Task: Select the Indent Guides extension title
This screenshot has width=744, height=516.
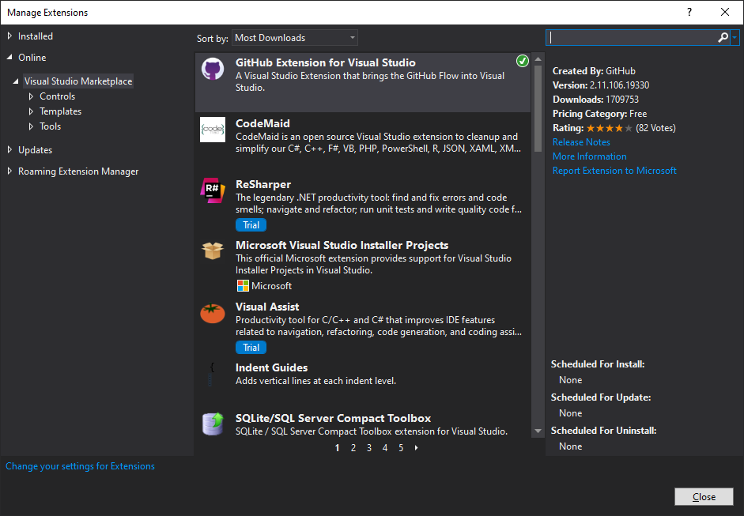Action: click(x=271, y=367)
